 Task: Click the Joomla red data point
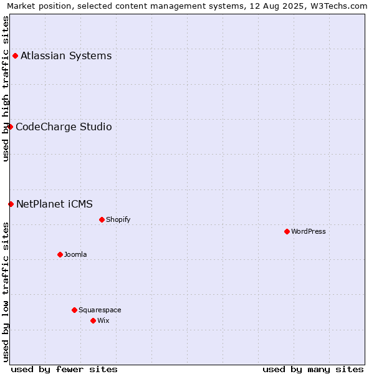(60, 254)
